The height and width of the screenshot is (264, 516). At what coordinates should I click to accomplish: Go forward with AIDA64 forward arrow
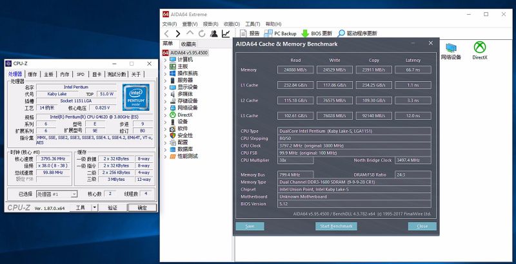tap(178, 33)
